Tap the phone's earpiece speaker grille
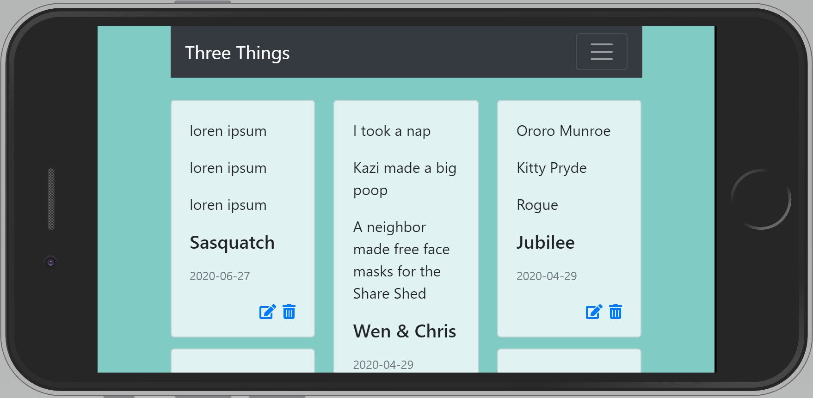This screenshot has height=398, width=813. [51, 199]
